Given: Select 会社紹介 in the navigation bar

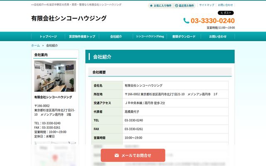Looking at the screenshot, I should (116, 37).
